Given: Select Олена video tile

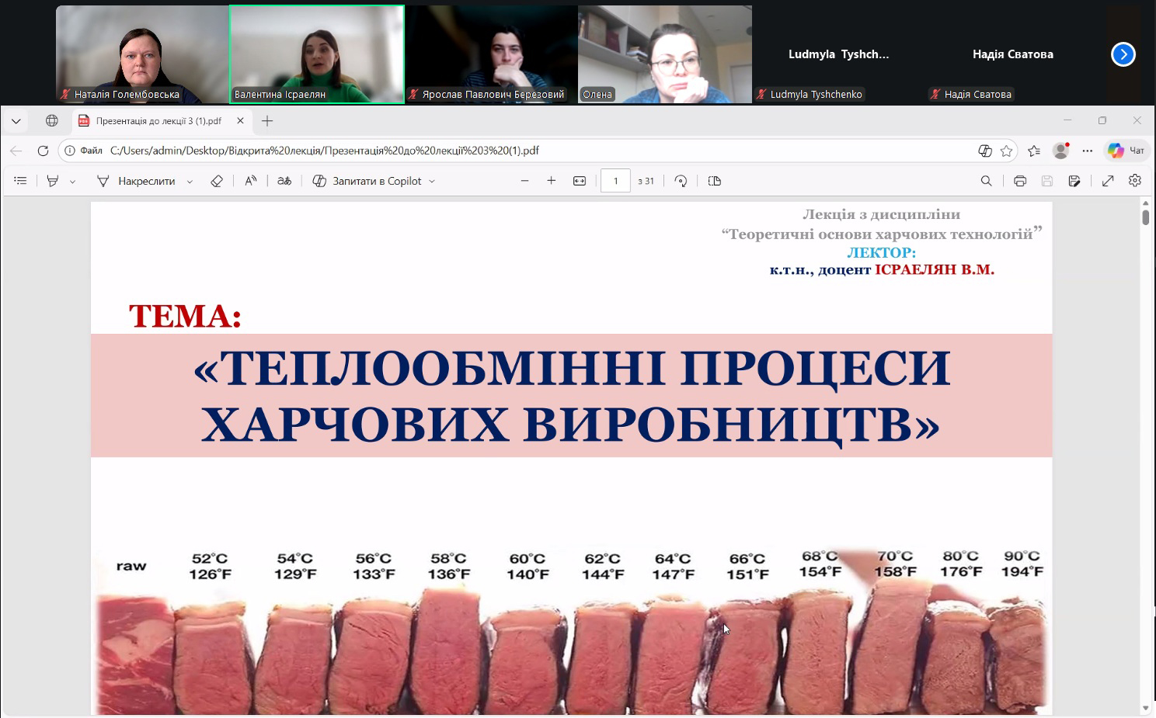Looking at the screenshot, I should click(x=665, y=54).
